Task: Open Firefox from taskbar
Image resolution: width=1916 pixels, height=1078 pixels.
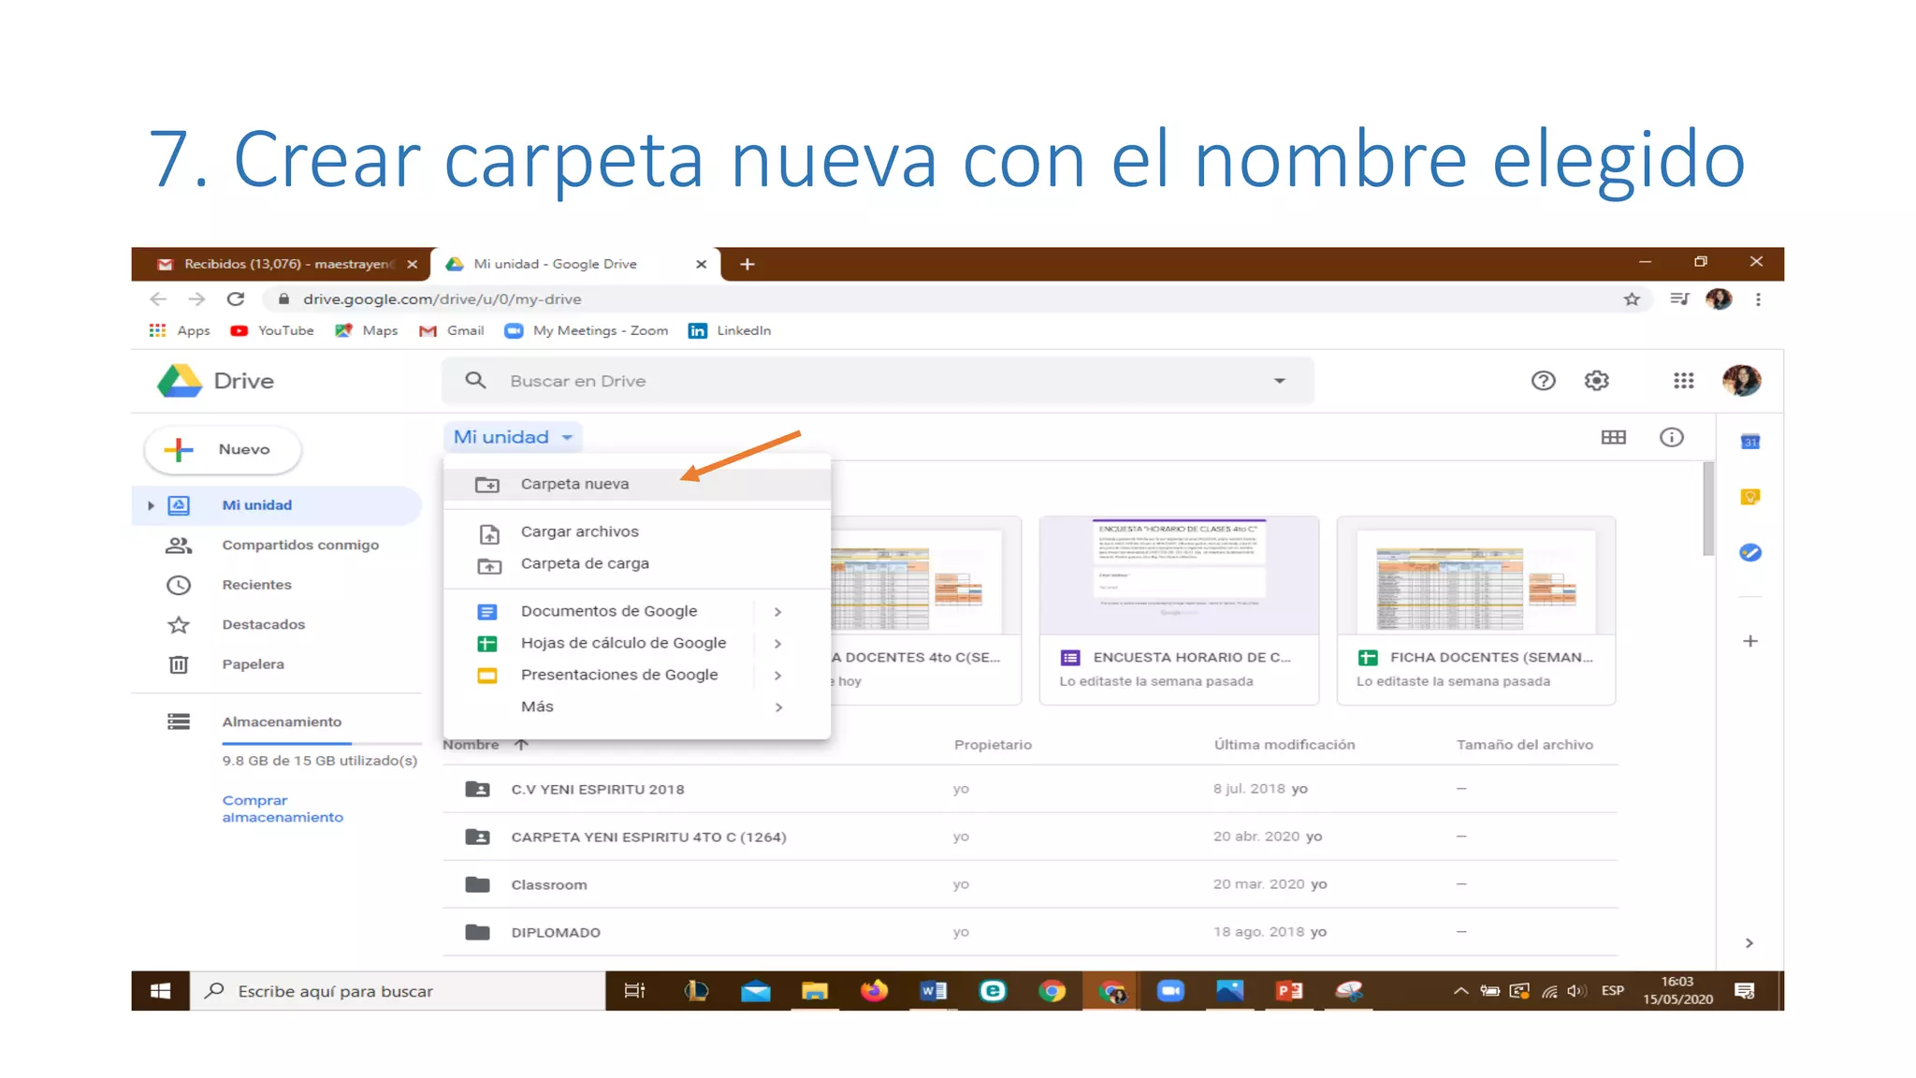Action: tap(874, 991)
